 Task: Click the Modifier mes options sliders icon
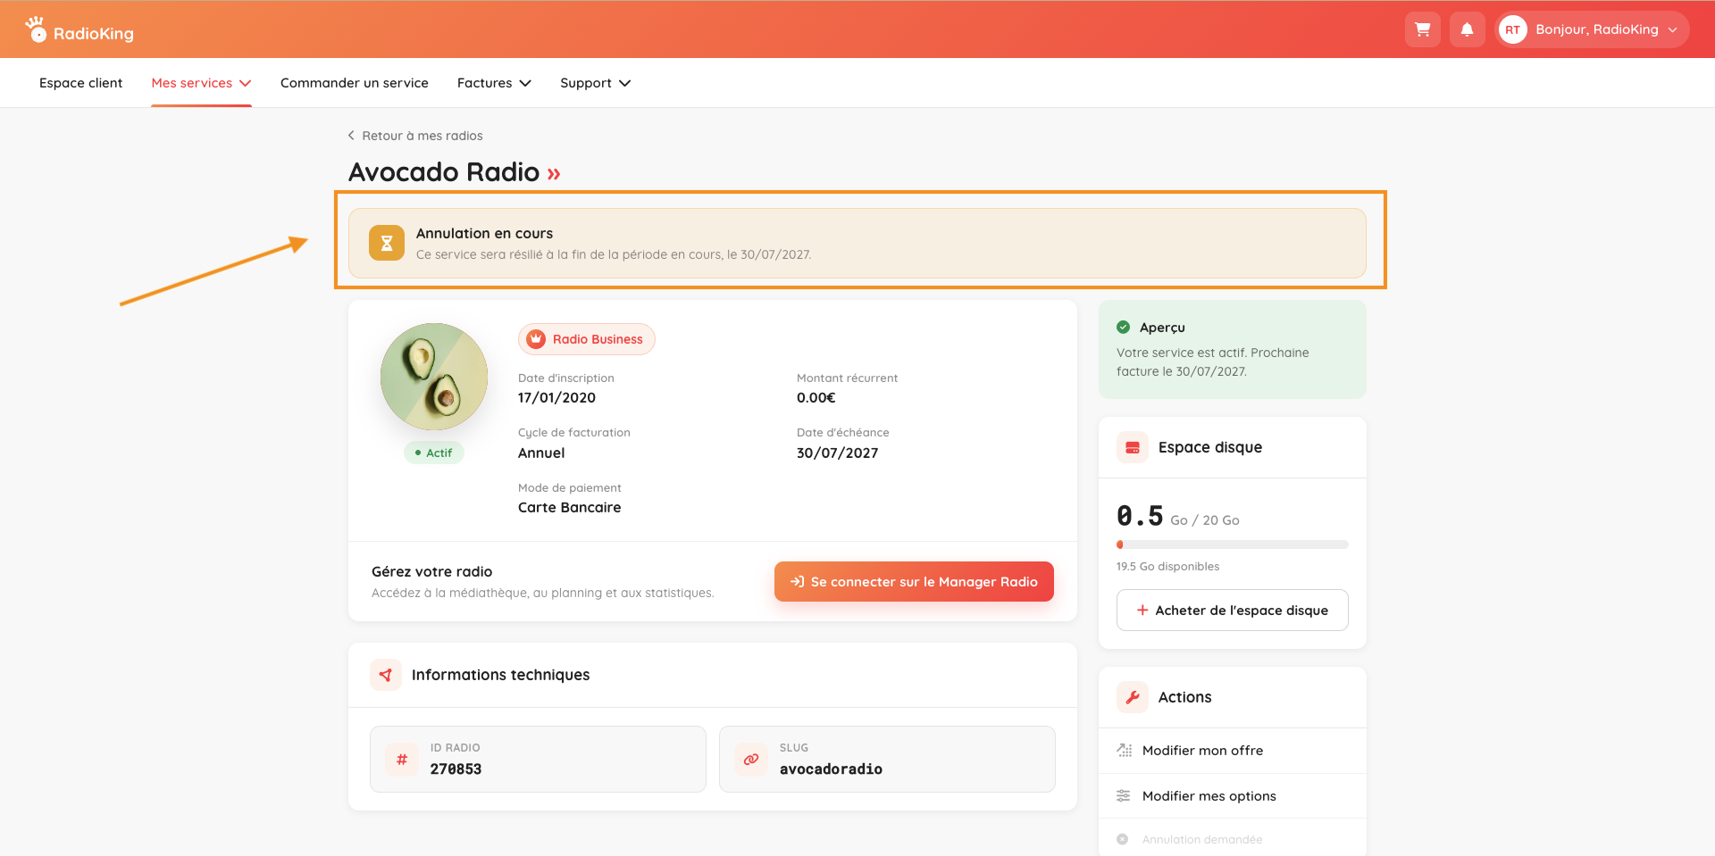(1124, 796)
